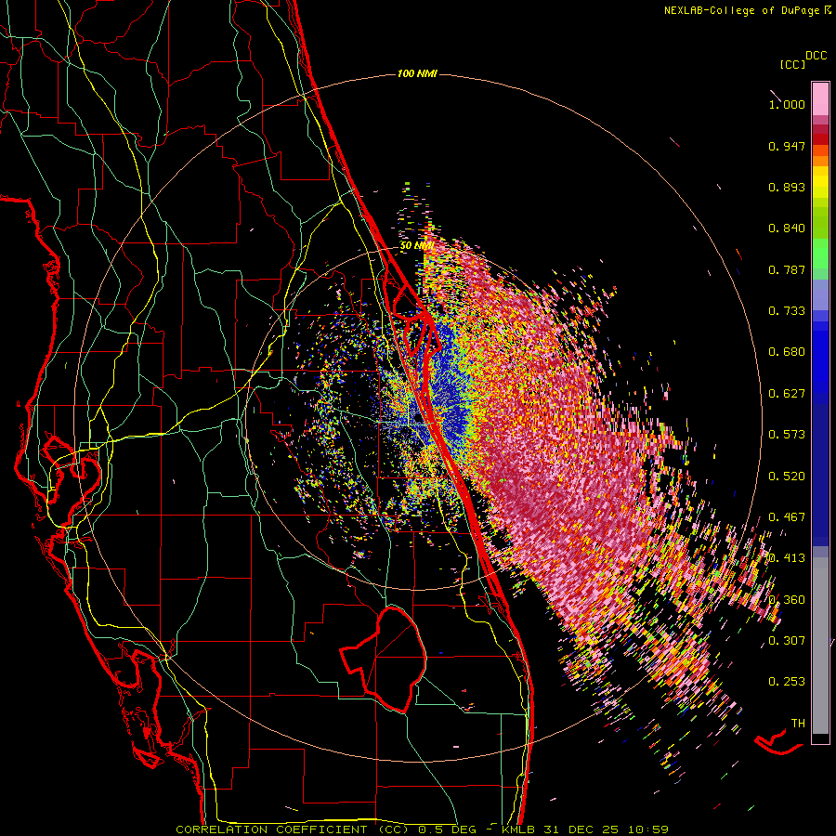Screen dimensions: 836x836
Task: Click the 0.253 scale value
Action: 787,682
